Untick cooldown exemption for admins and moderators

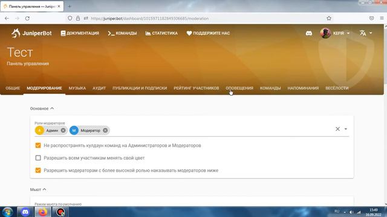click(x=38, y=145)
